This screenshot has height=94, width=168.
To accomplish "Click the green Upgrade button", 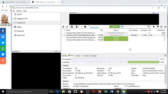I will click(114, 27).
